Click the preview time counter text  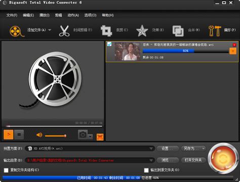[x=89, y=123]
